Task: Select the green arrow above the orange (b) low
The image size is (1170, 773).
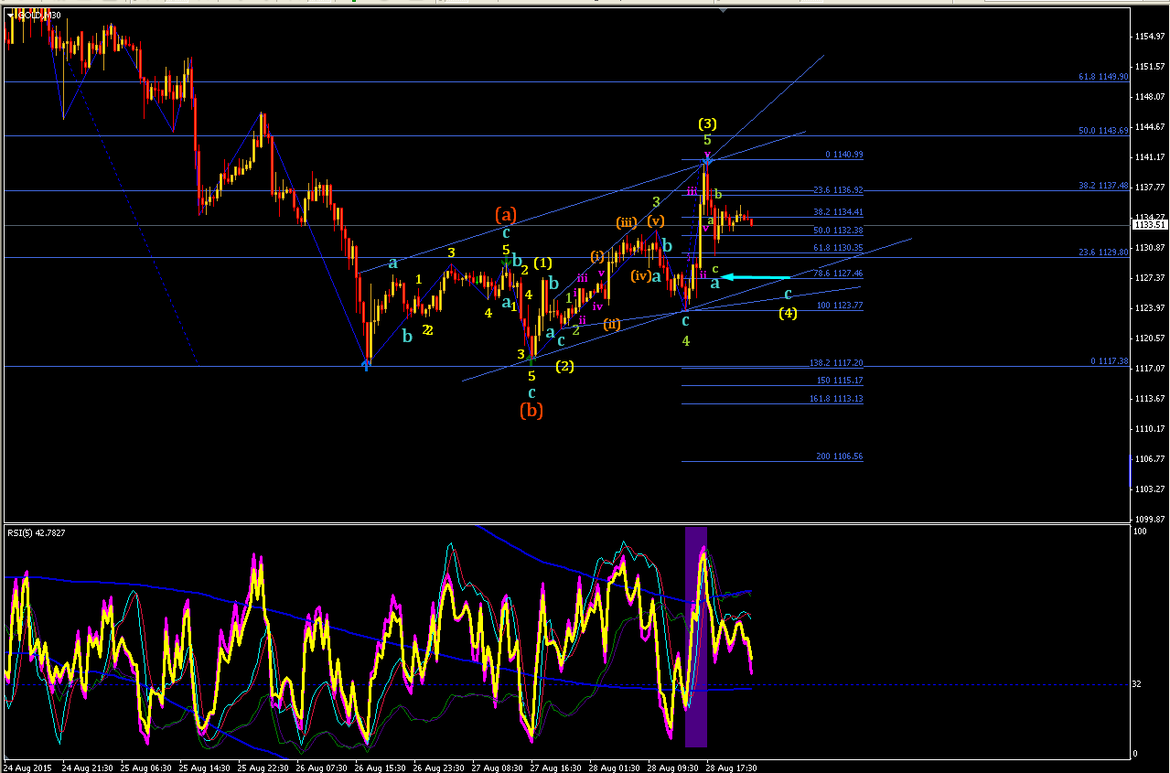Action: click(531, 360)
